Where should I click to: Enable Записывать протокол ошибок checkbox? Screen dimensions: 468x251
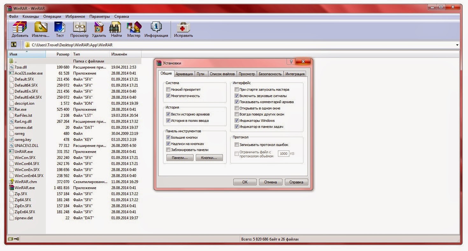pos(237,144)
